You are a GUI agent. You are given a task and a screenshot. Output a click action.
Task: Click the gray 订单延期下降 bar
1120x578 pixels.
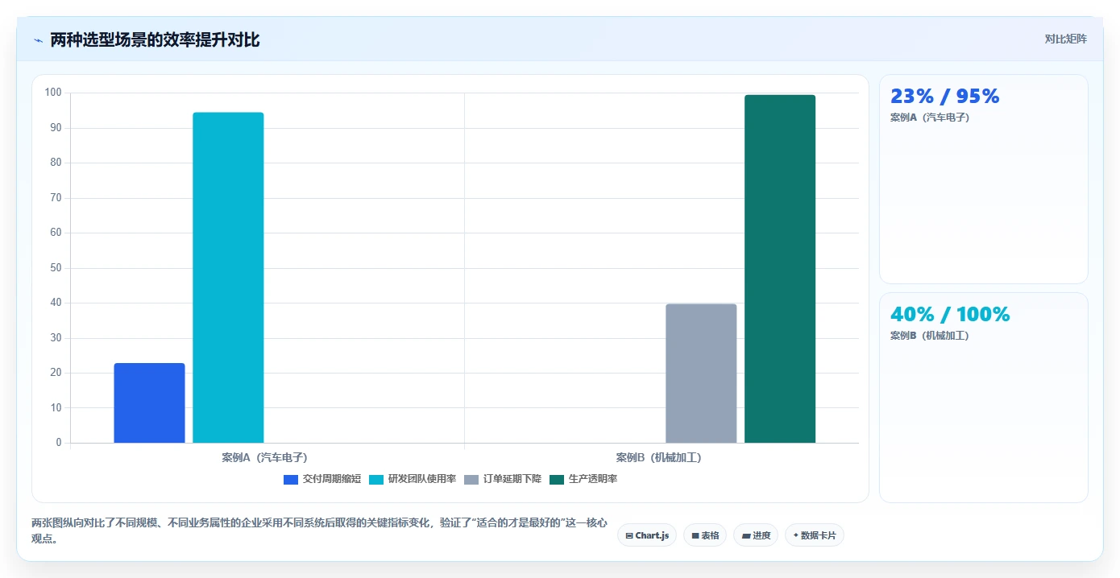pyautogui.click(x=701, y=374)
